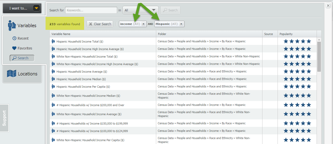Open Recent variables list
This screenshot has width=333, height=144.
[21, 38]
